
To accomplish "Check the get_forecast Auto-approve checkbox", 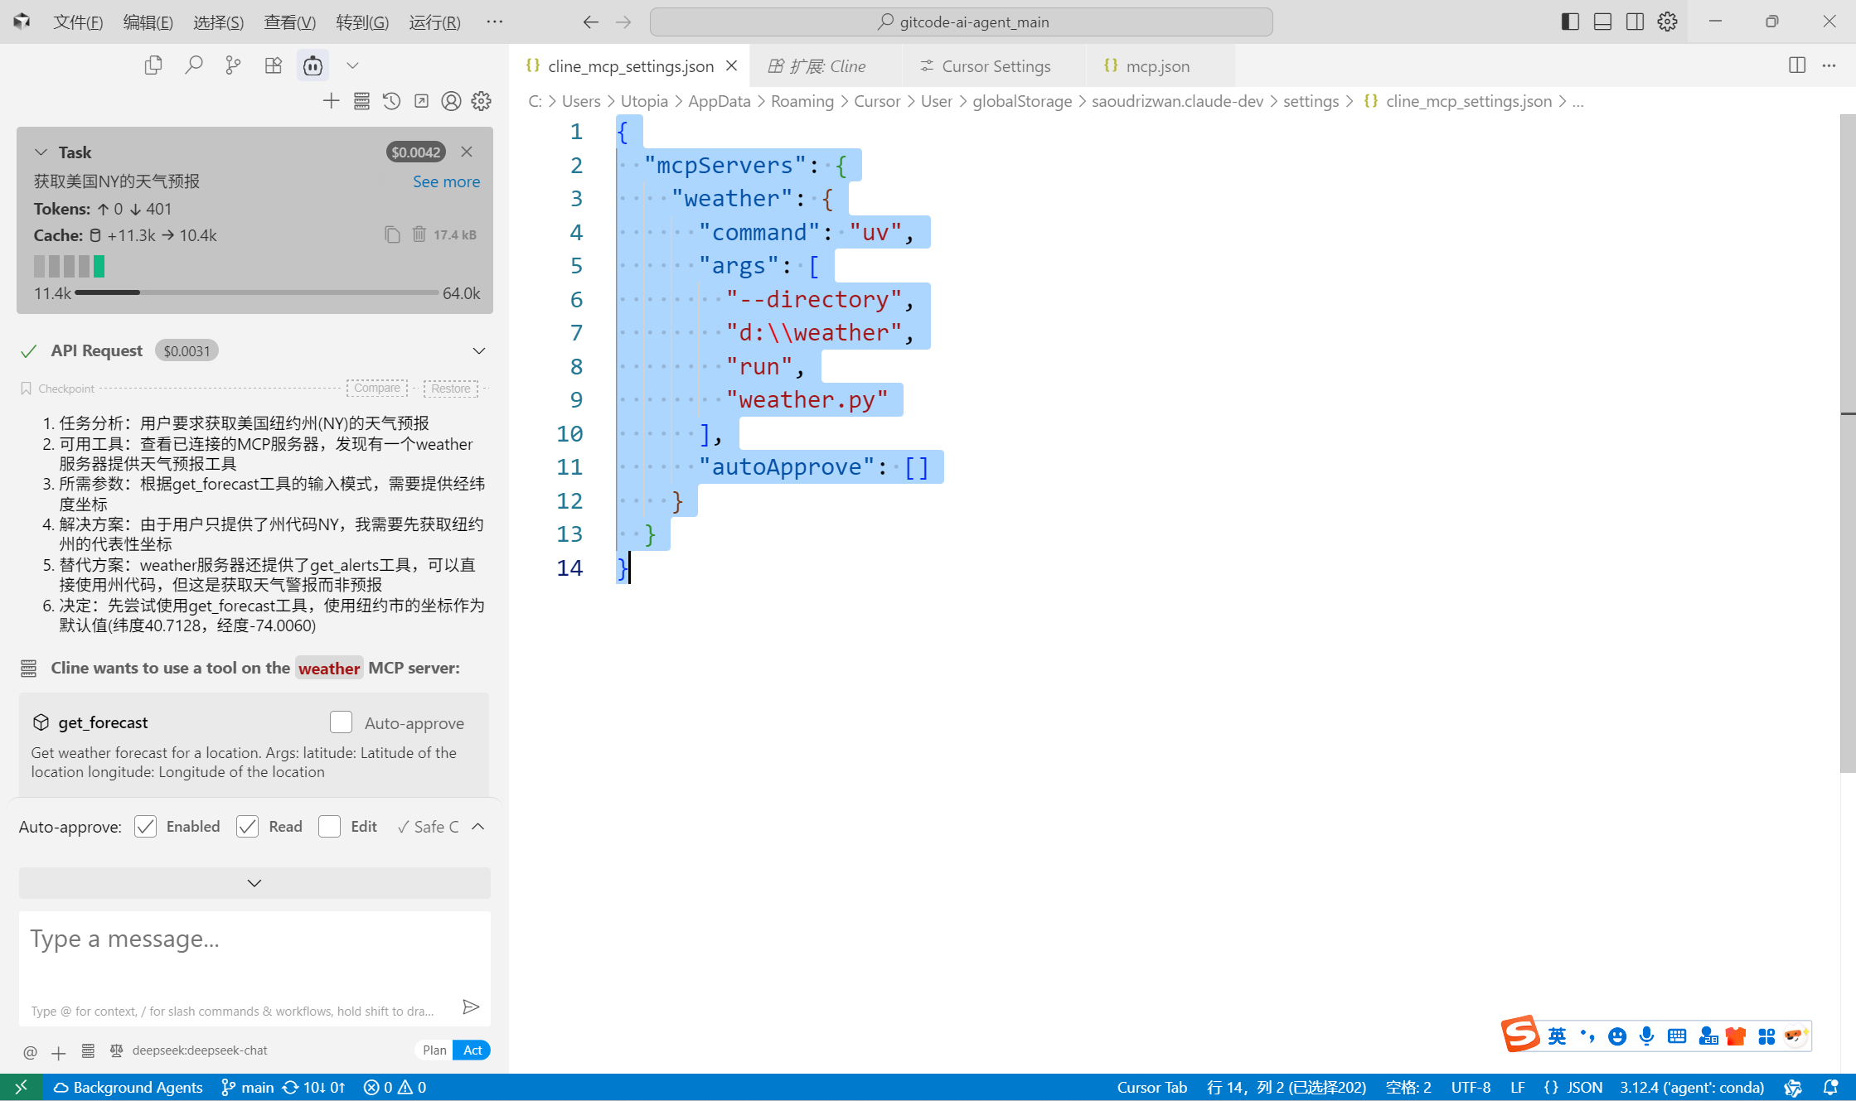I will (x=341, y=722).
